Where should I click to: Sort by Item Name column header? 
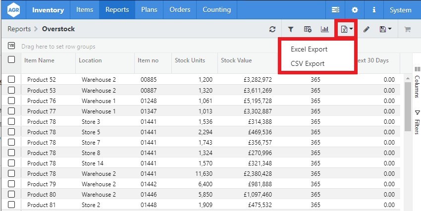[39, 60]
